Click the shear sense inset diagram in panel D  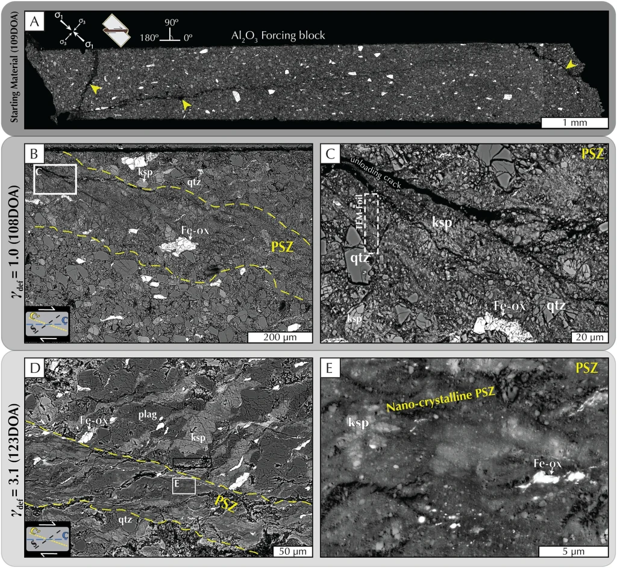47,539
